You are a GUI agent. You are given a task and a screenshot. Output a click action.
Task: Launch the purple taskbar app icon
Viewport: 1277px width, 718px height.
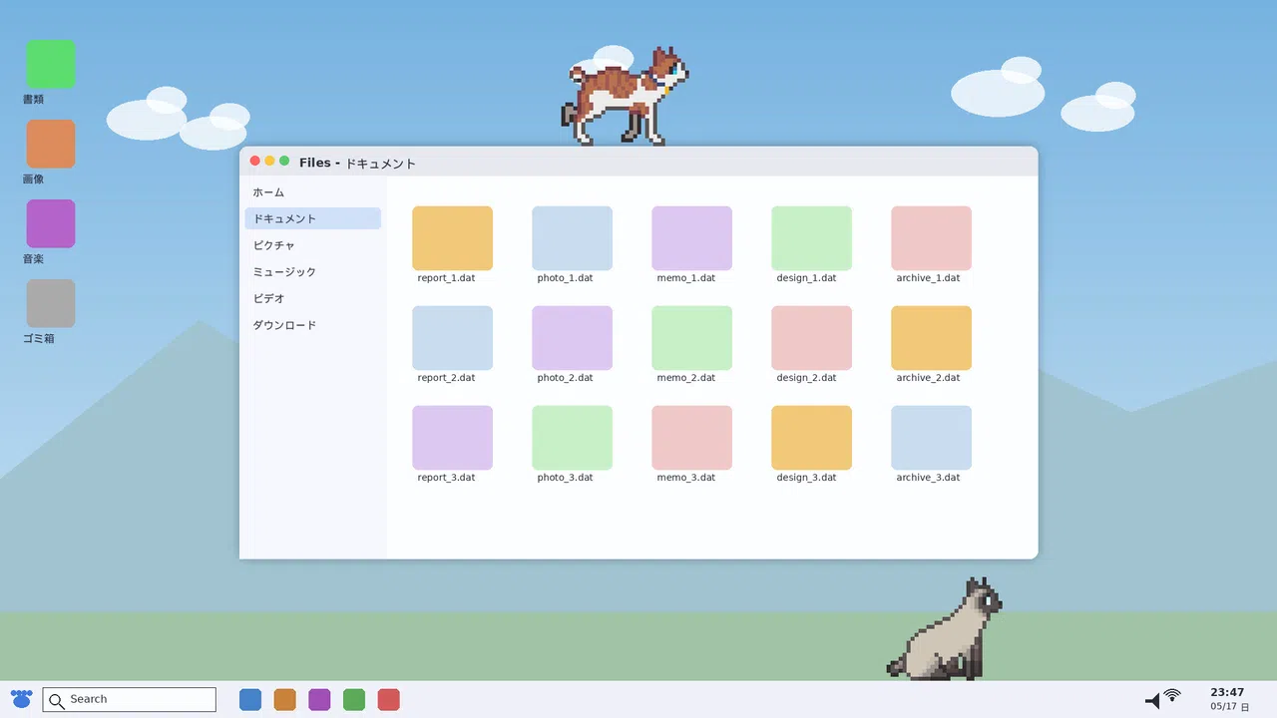click(x=319, y=700)
